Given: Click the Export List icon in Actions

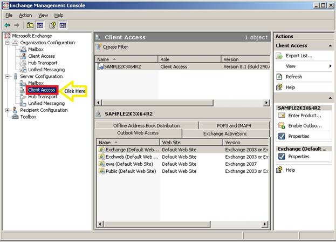Looking at the screenshot, I should [279, 56].
